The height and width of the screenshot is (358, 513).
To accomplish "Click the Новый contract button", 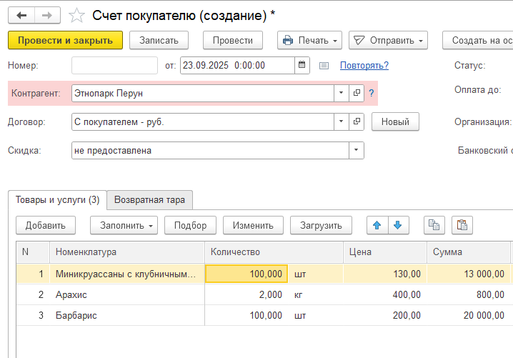I will tap(395, 121).
